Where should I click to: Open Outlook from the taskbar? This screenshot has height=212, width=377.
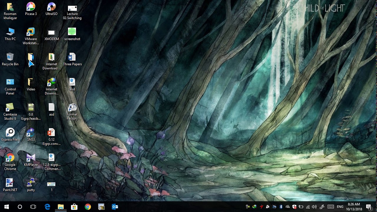[115, 207]
